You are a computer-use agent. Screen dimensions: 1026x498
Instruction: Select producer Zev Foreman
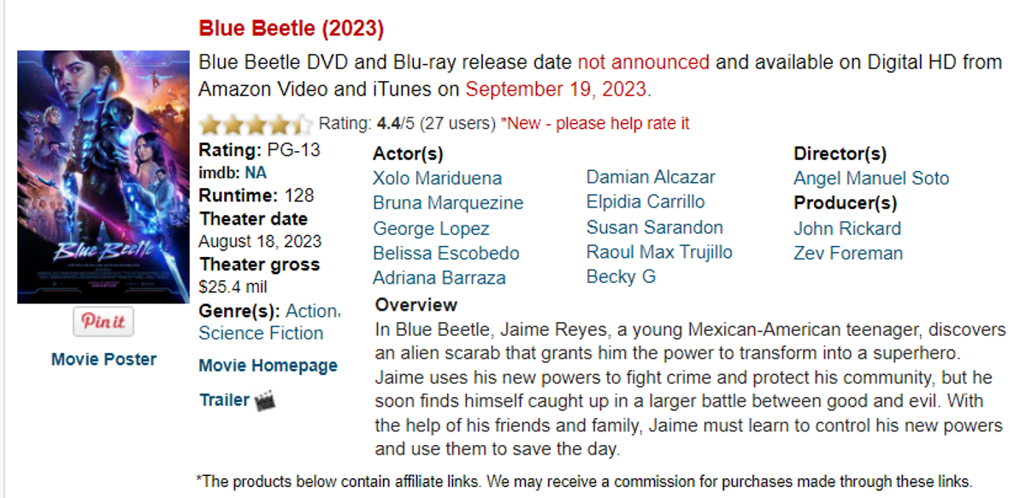pyautogui.click(x=847, y=253)
